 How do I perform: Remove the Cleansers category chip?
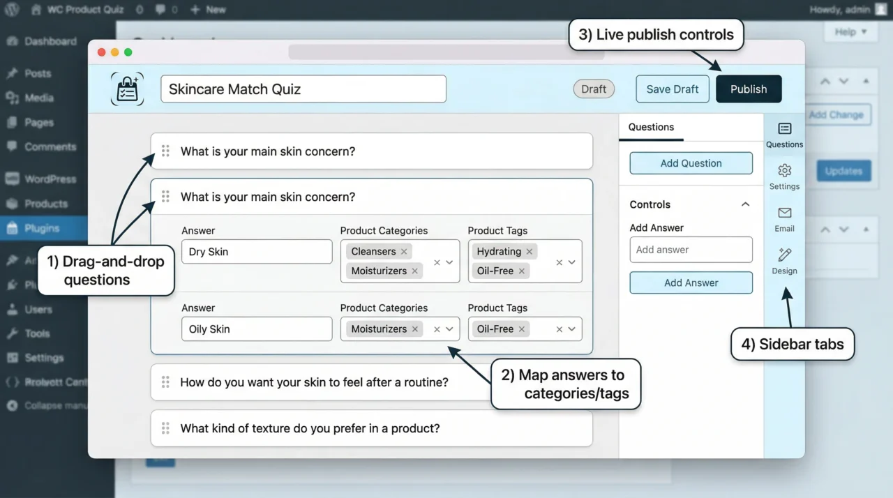coord(404,252)
